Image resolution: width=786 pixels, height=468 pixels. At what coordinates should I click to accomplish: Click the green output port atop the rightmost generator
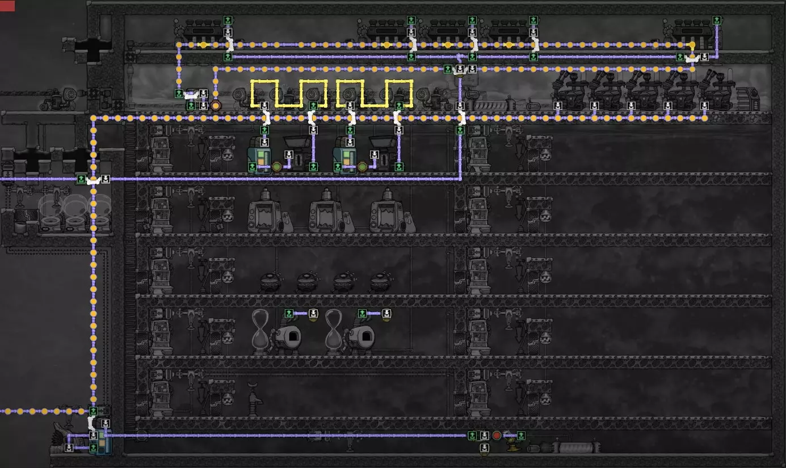[x=717, y=20]
